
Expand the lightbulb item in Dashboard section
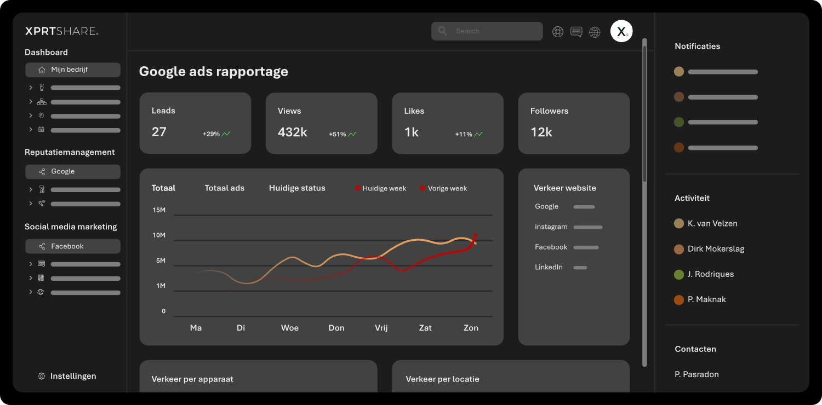click(31, 88)
